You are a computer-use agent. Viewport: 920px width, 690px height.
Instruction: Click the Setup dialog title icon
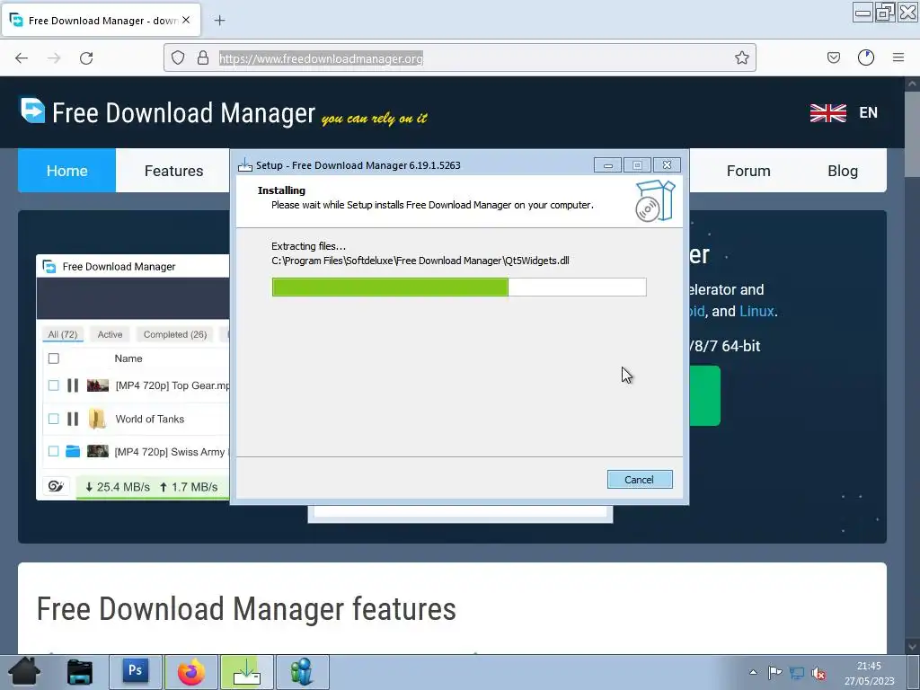click(244, 165)
